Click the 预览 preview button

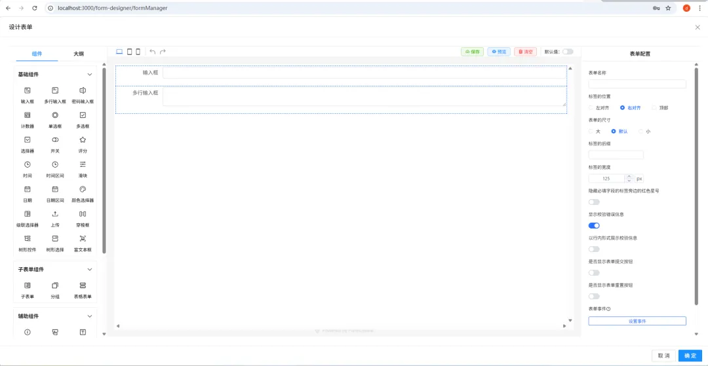point(499,52)
